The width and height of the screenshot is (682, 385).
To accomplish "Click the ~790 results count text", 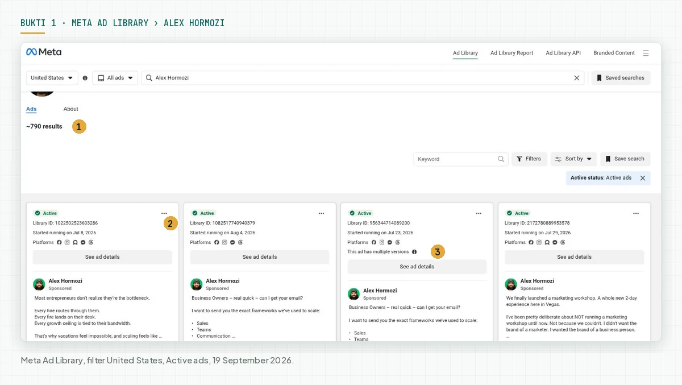I will [44, 126].
